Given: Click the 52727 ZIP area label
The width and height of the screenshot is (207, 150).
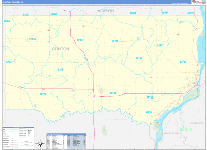Looking at the screenshot, I should pyautogui.click(x=160, y=45).
